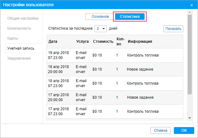Close the user settings dialog

point(191,5)
